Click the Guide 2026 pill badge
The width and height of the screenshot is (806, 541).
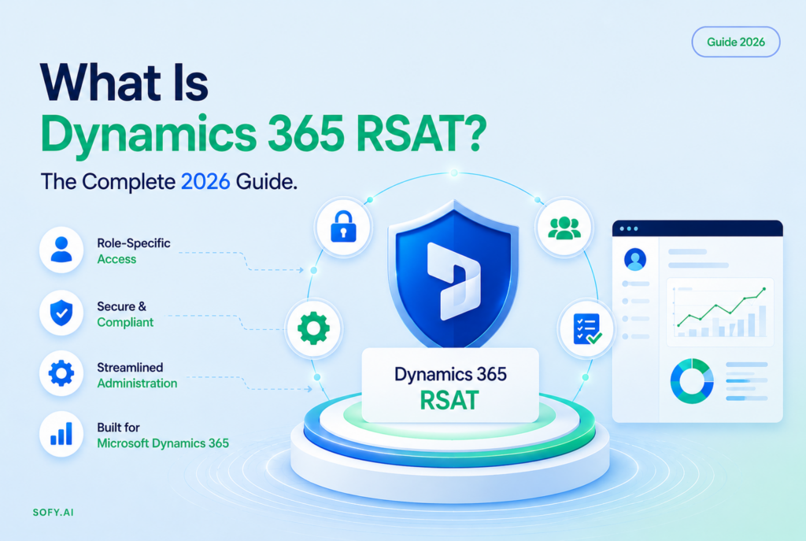point(736,42)
